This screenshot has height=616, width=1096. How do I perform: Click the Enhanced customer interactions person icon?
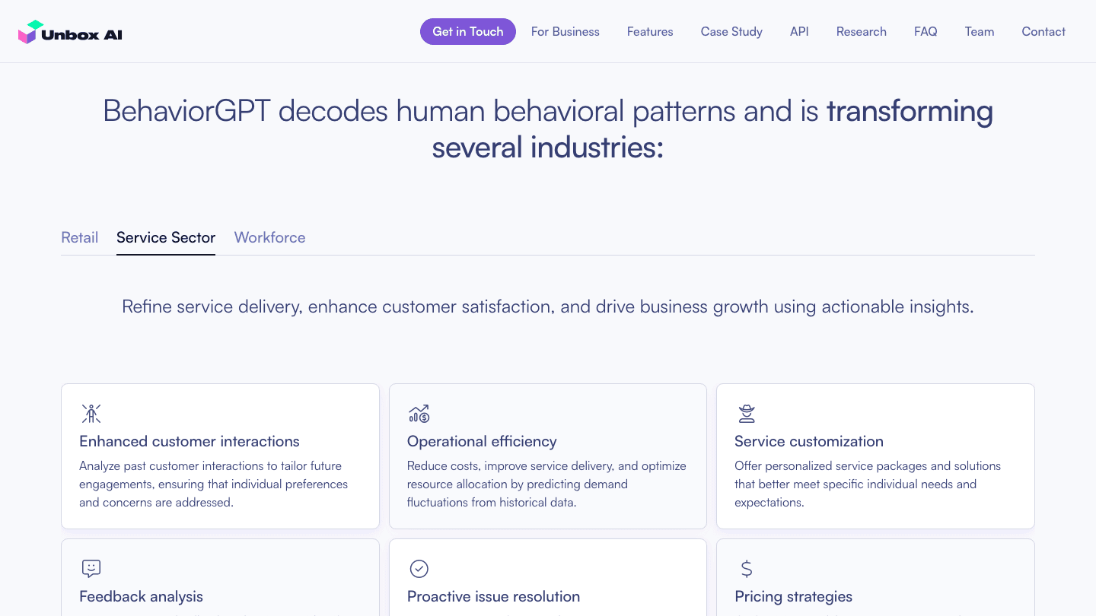point(91,414)
